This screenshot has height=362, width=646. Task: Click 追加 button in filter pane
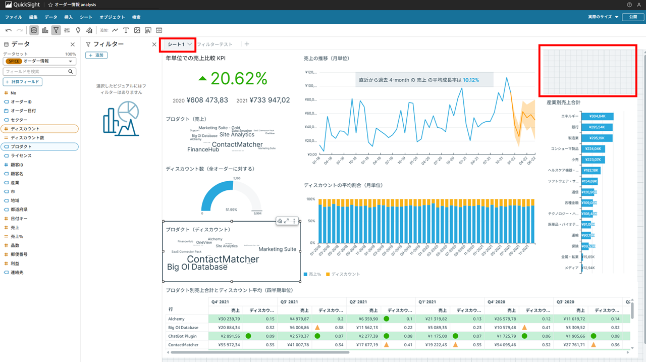(97, 55)
